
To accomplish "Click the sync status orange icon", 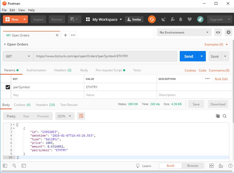I will click(152, 19).
